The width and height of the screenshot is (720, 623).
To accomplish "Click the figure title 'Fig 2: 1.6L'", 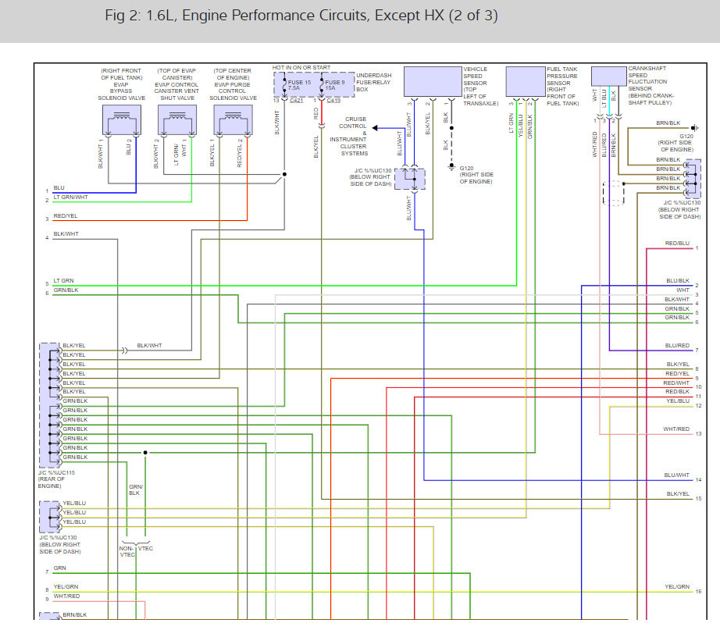I will pyautogui.click(x=301, y=16).
